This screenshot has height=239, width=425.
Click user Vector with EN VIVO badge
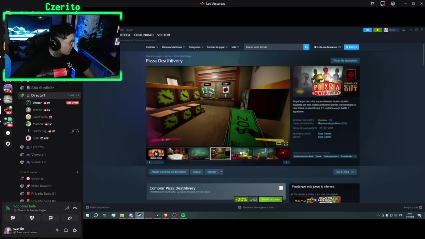tap(52, 103)
